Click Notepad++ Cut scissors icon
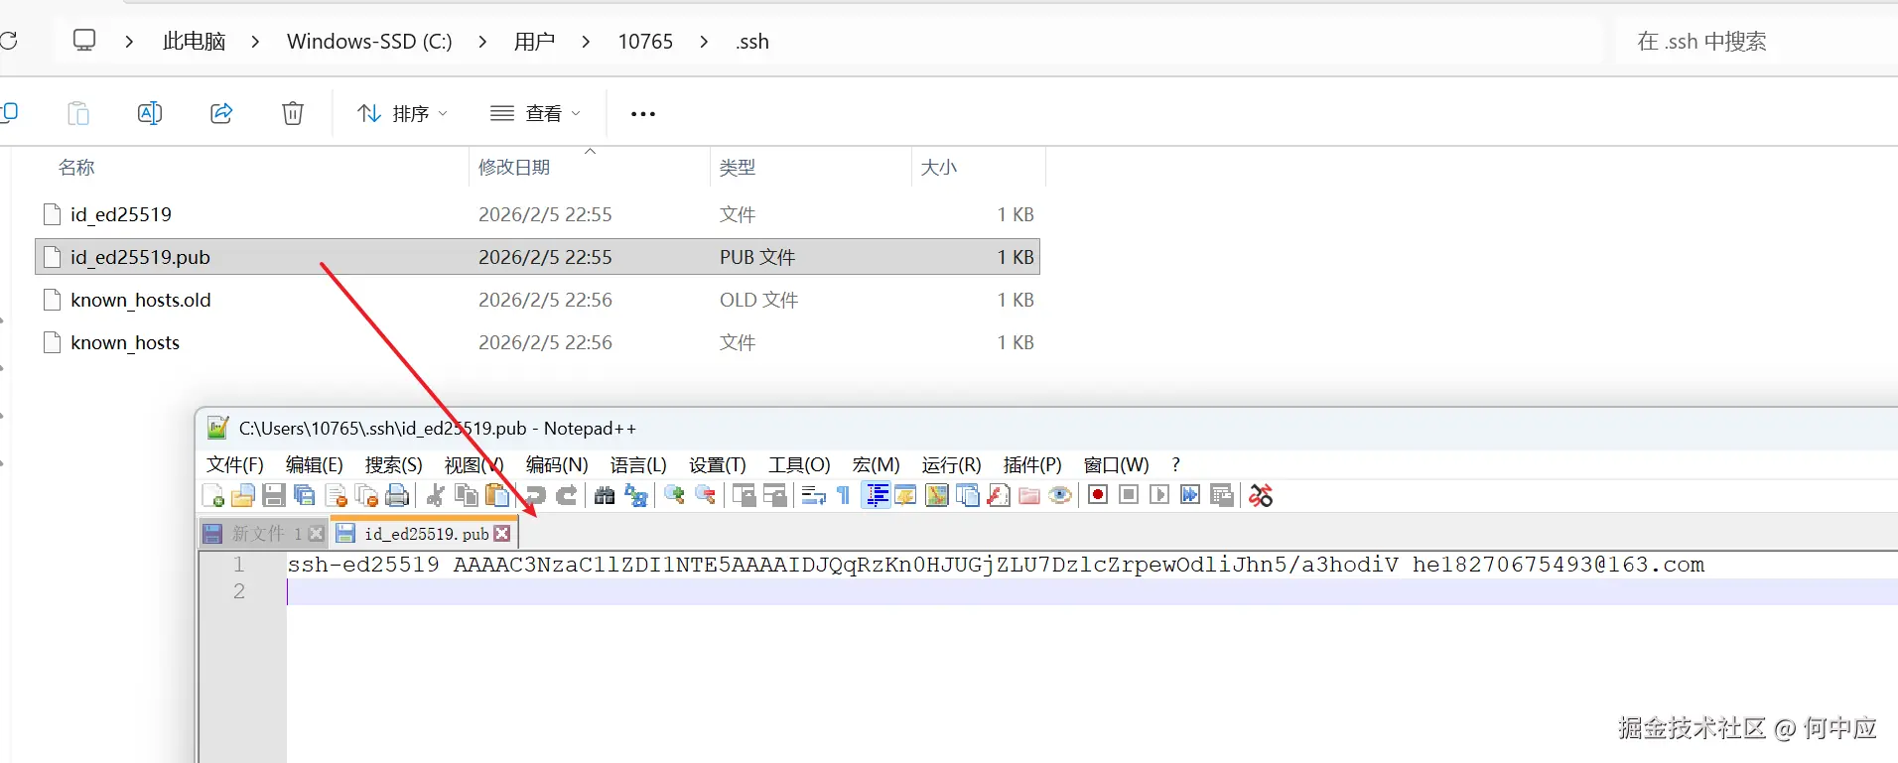This screenshot has height=763, width=1898. tap(435, 495)
